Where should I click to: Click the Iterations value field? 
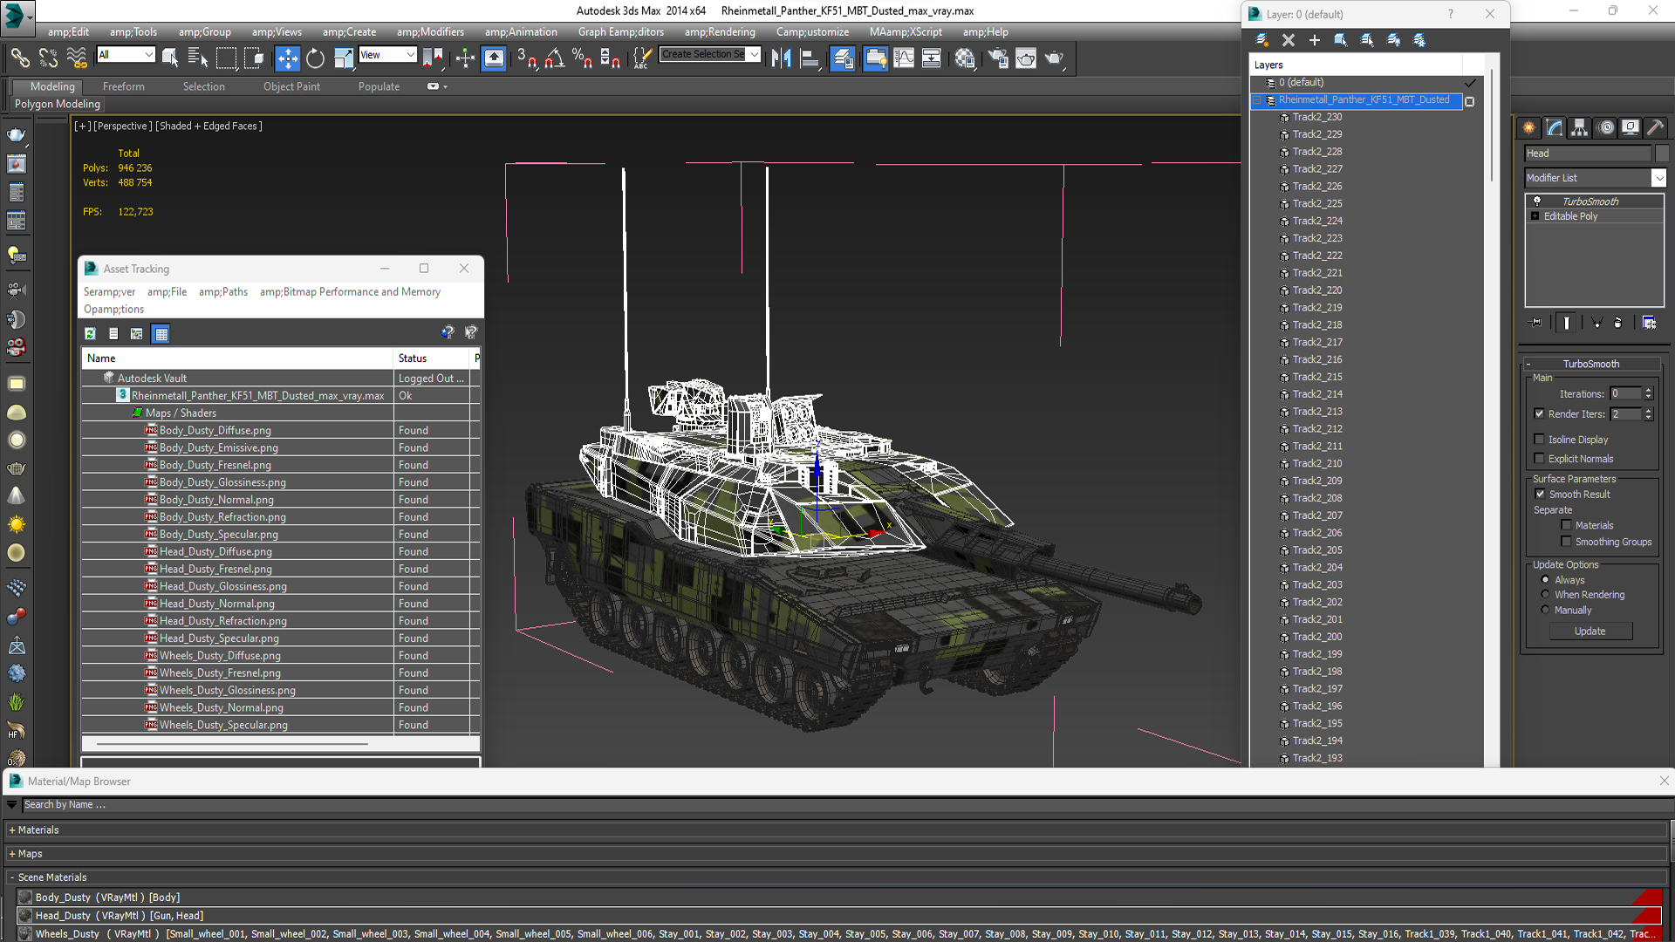[1626, 394]
